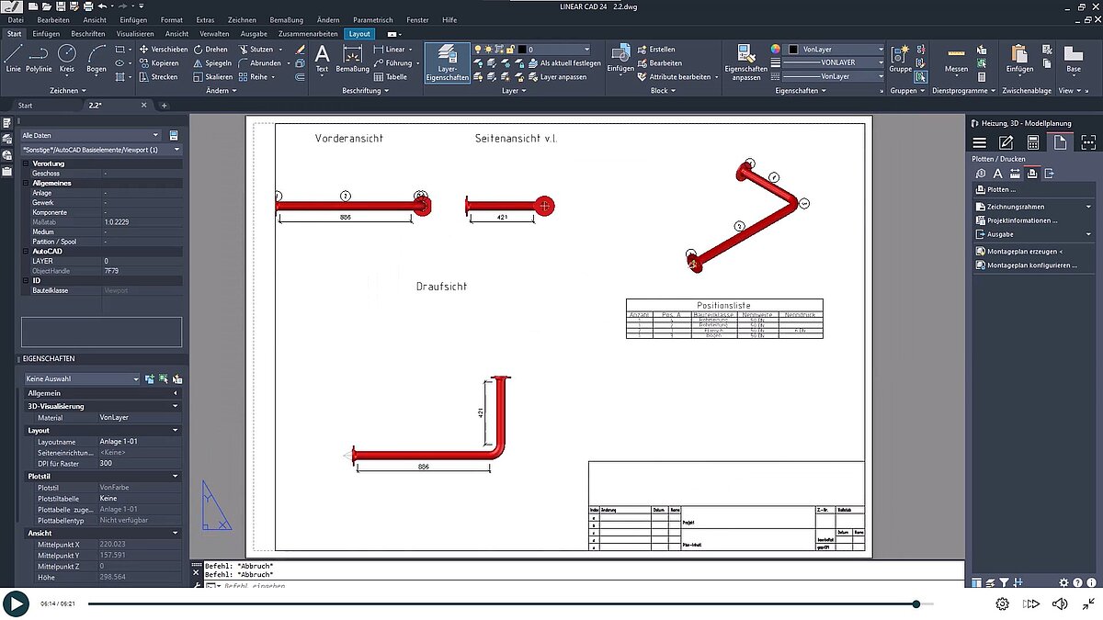Open the Alle Daten selection dropdown
Image resolution: width=1103 pixels, height=620 pixels.
click(x=156, y=135)
